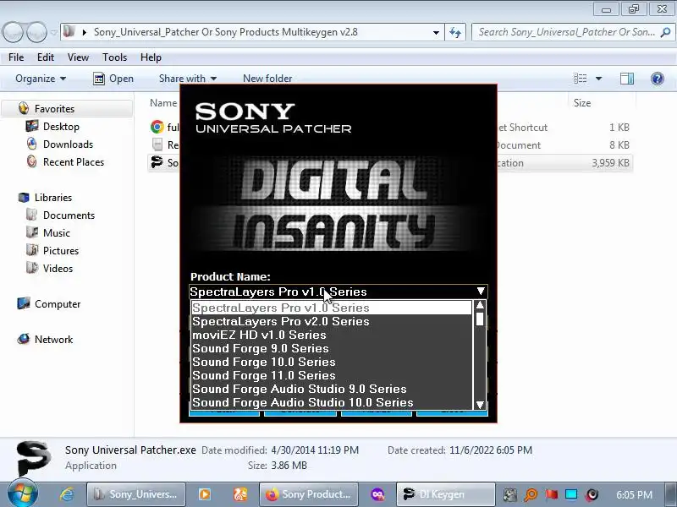
Task: Open the Help menu
Action: [x=151, y=57]
